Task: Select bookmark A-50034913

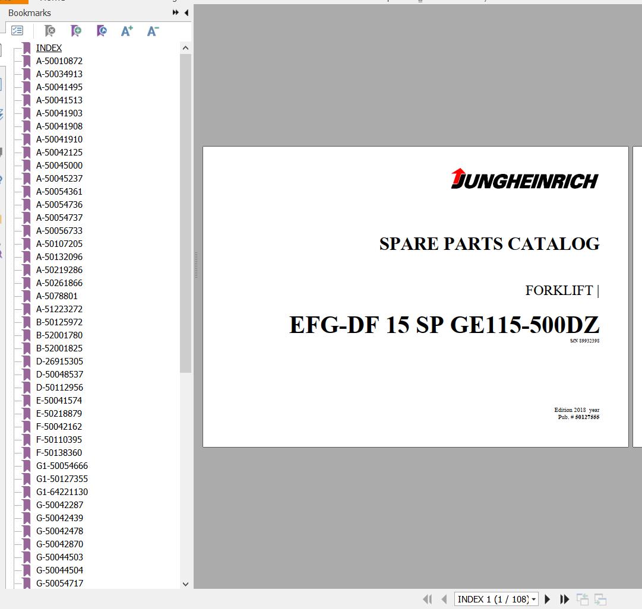Action: [x=59, y=74]
